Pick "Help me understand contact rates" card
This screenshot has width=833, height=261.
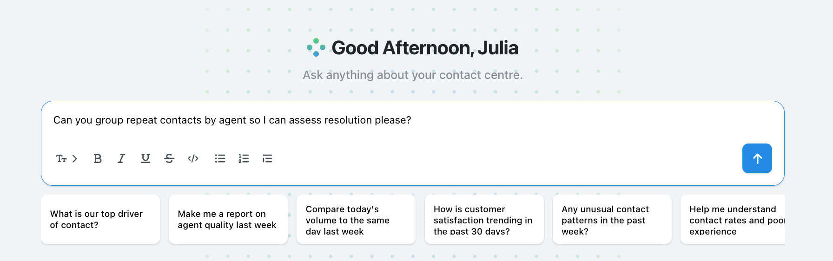(x=733, y=219)
